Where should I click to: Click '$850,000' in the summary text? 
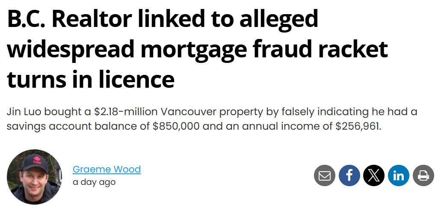click(176, 126)
